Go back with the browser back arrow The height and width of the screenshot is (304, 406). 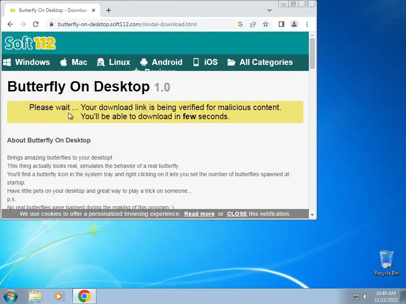(x=10, y=24)
